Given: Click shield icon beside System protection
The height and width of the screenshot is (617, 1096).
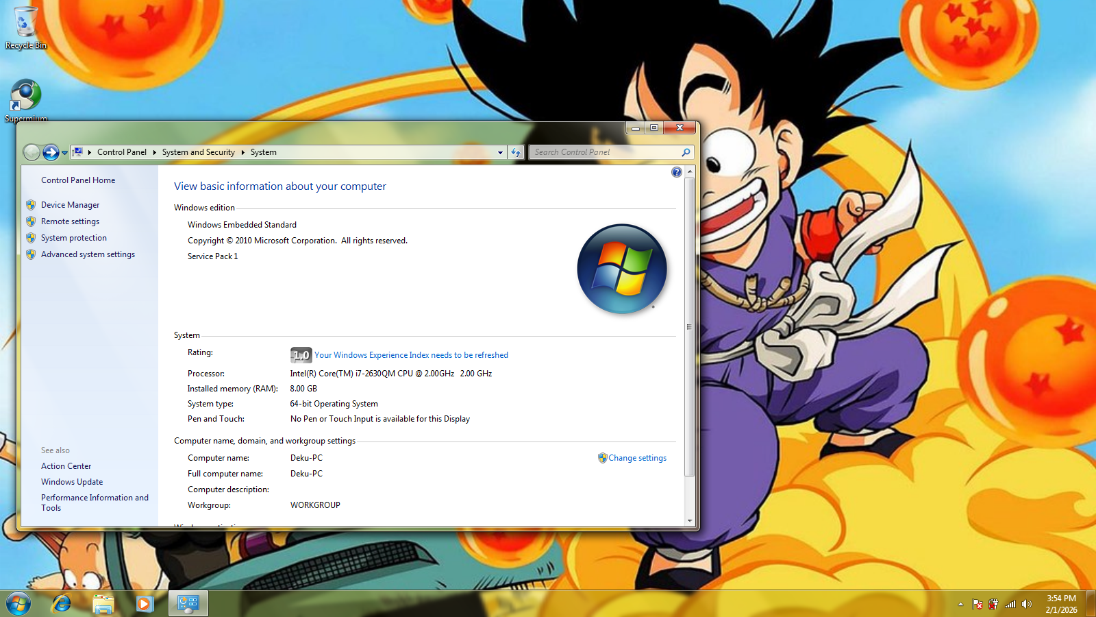Looking at the screenshot, I should coord(31,238).
